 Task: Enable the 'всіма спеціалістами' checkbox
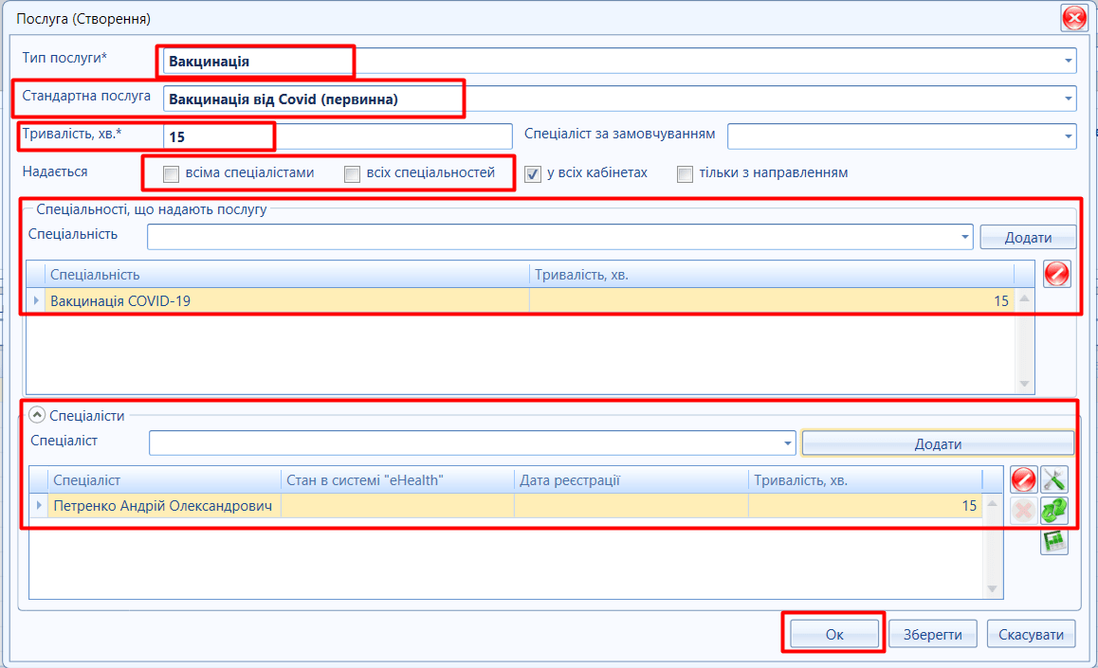171,173
